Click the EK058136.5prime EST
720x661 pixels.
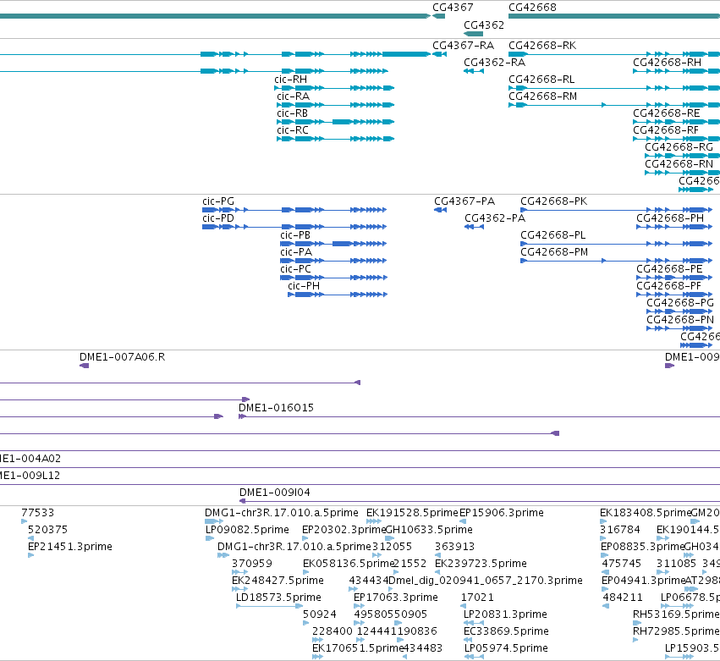(x=349, y=564)
